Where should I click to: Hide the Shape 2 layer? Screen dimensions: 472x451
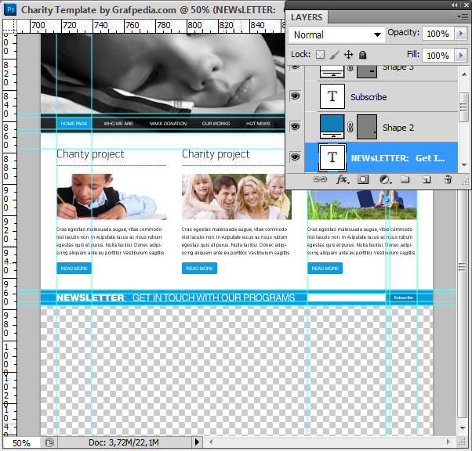click(295, 127)
